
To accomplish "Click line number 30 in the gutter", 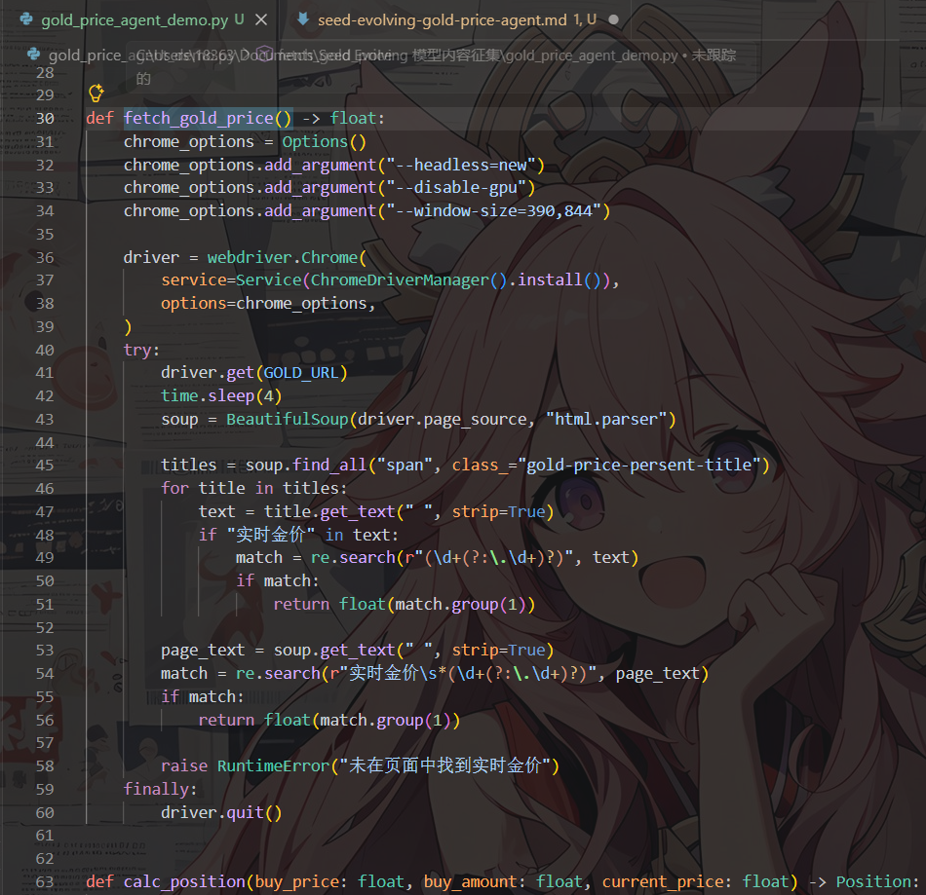I will click(x=45, y=119).
